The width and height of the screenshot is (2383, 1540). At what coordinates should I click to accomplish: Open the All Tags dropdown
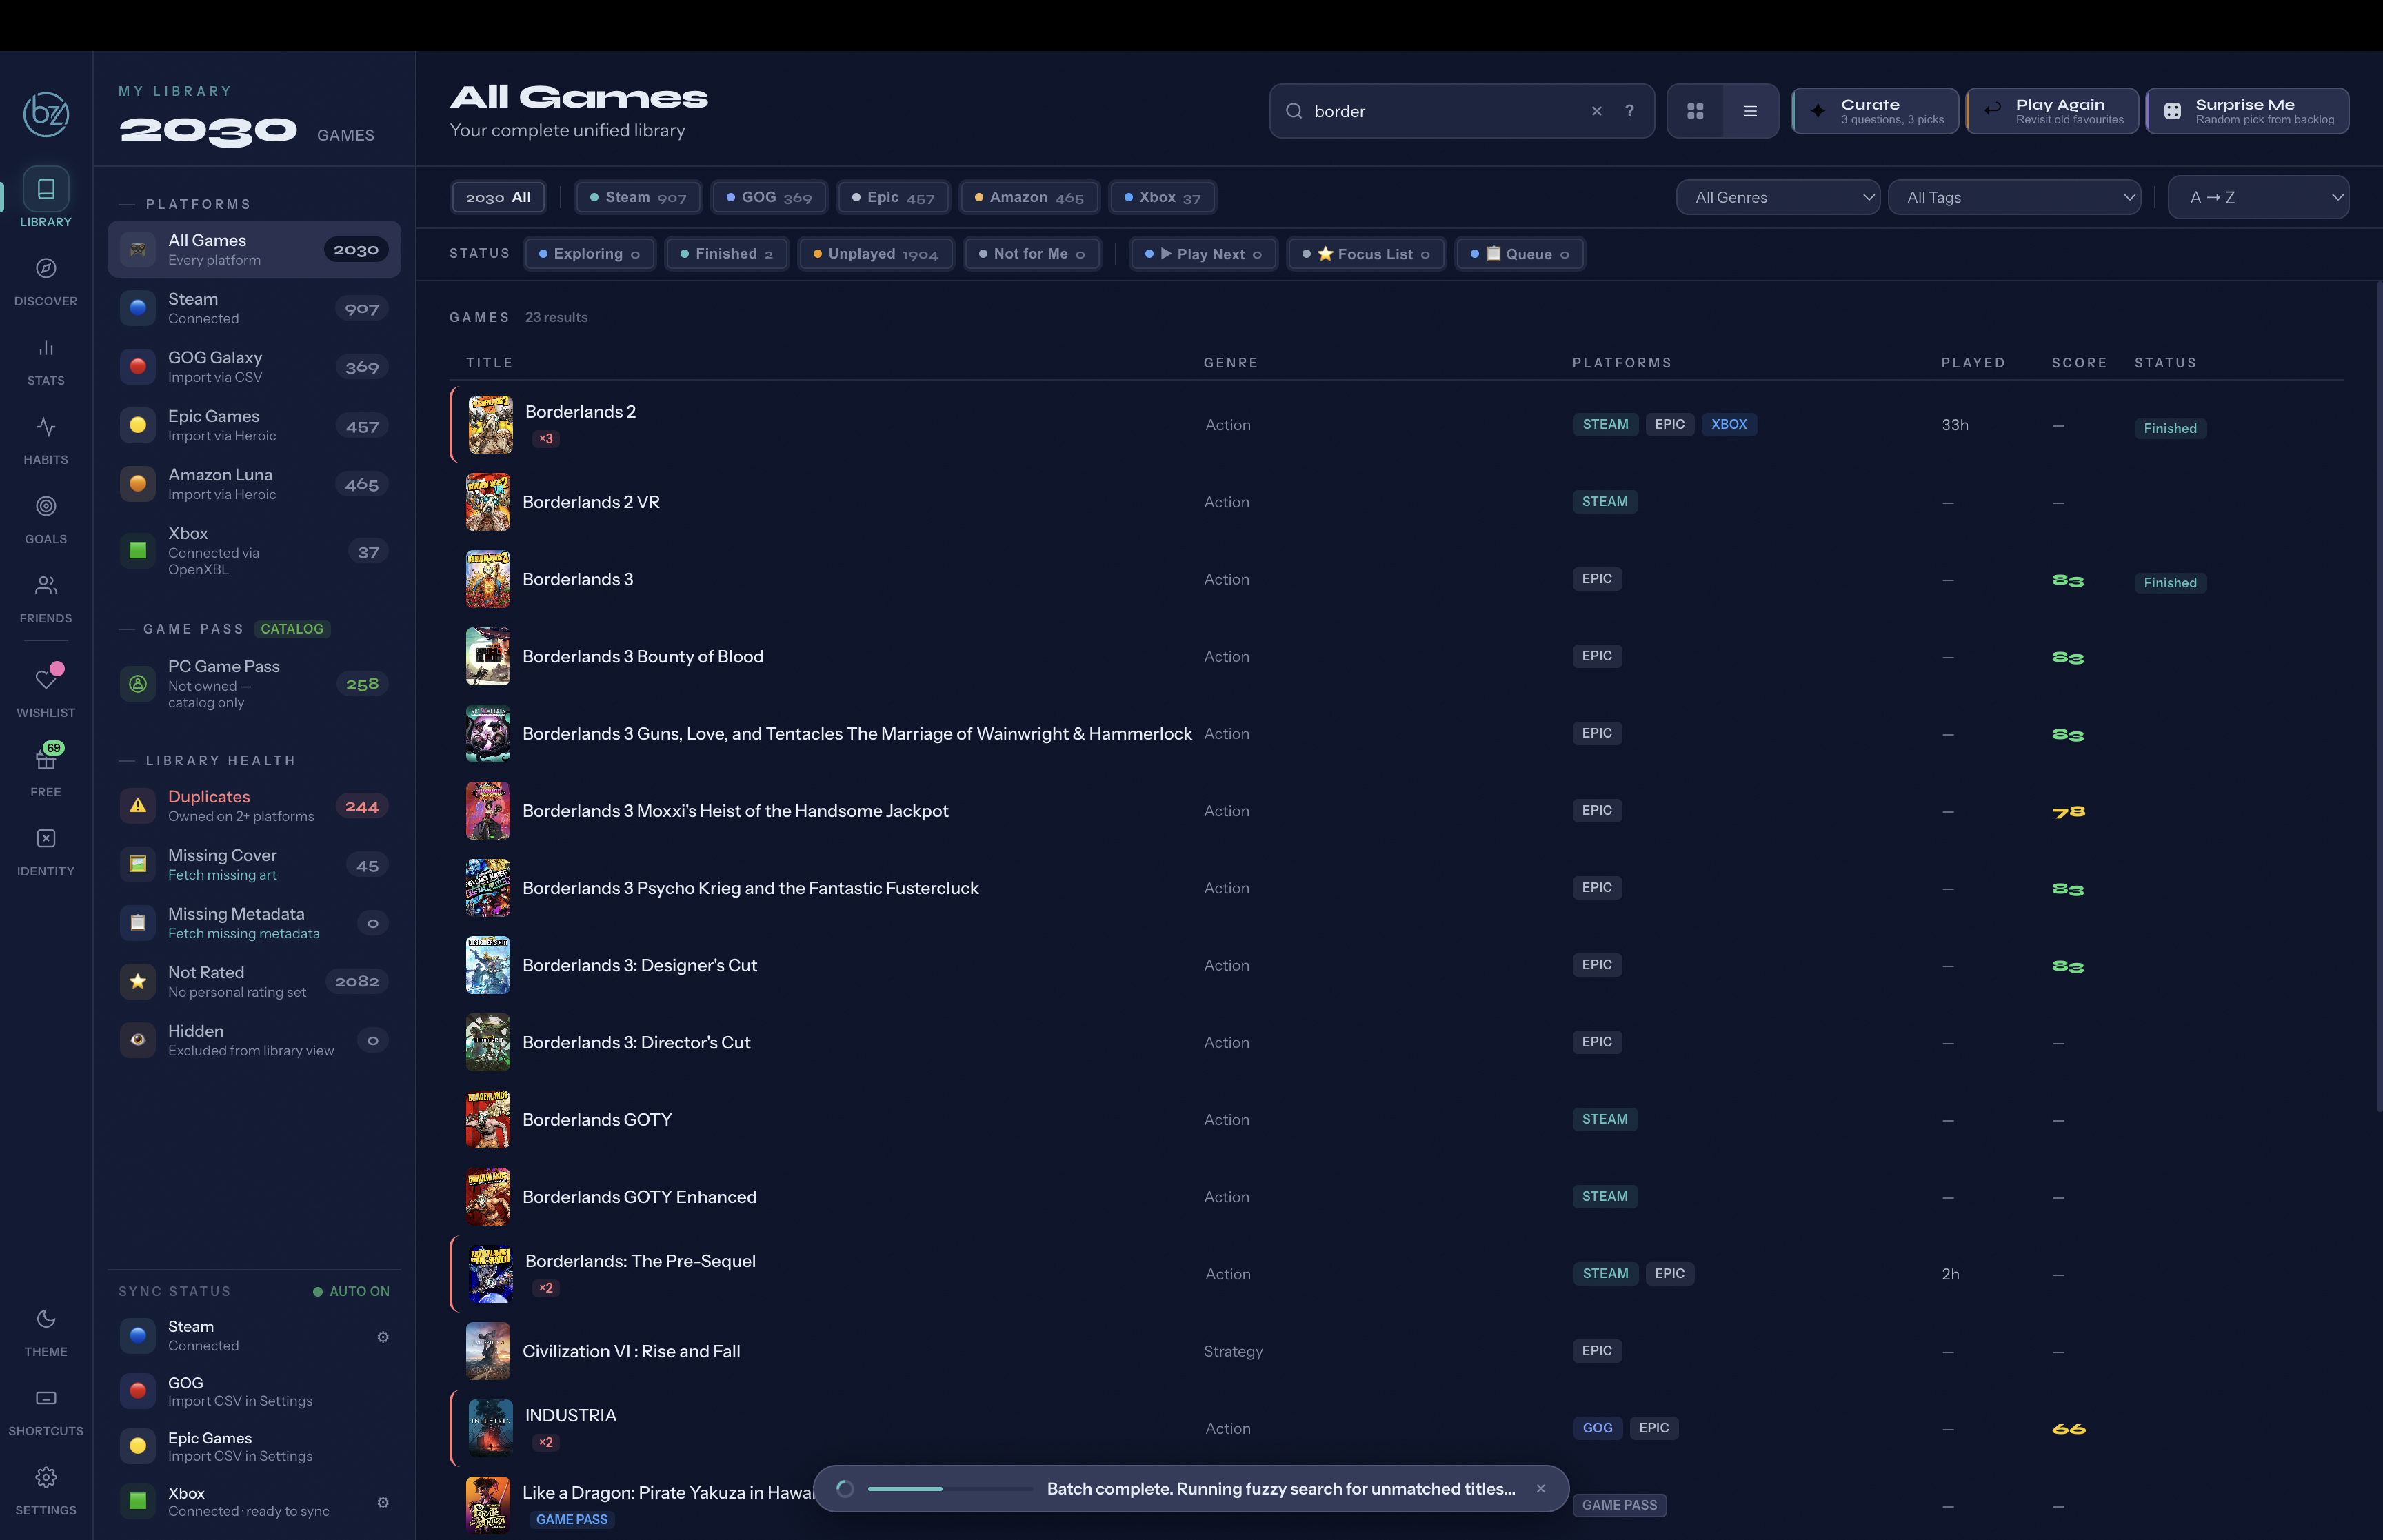2014,197
